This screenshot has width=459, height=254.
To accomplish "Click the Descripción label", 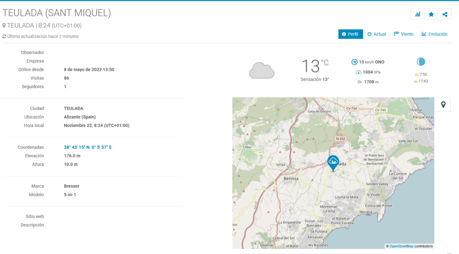I will 32,225.
